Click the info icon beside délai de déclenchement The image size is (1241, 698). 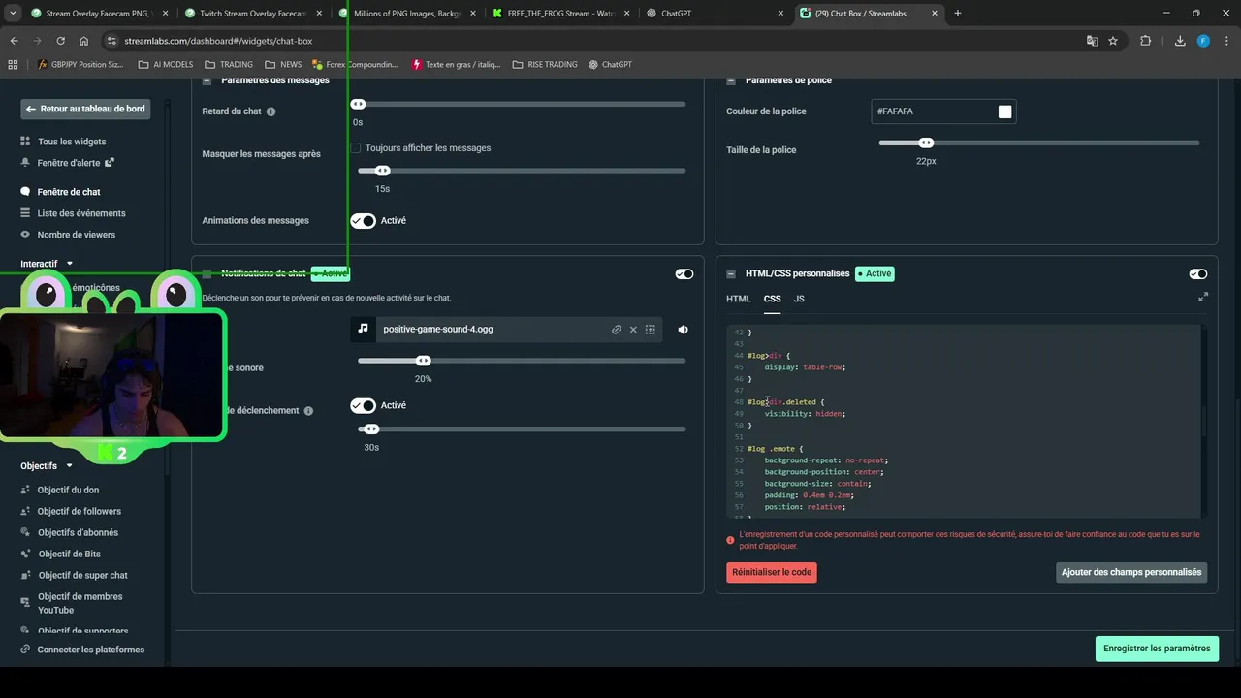308,411
